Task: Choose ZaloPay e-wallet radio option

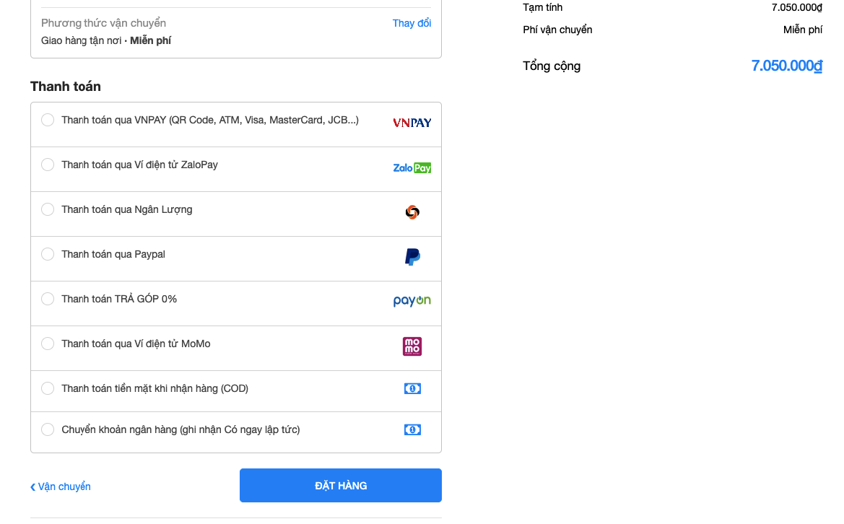Action: point(48,165)
